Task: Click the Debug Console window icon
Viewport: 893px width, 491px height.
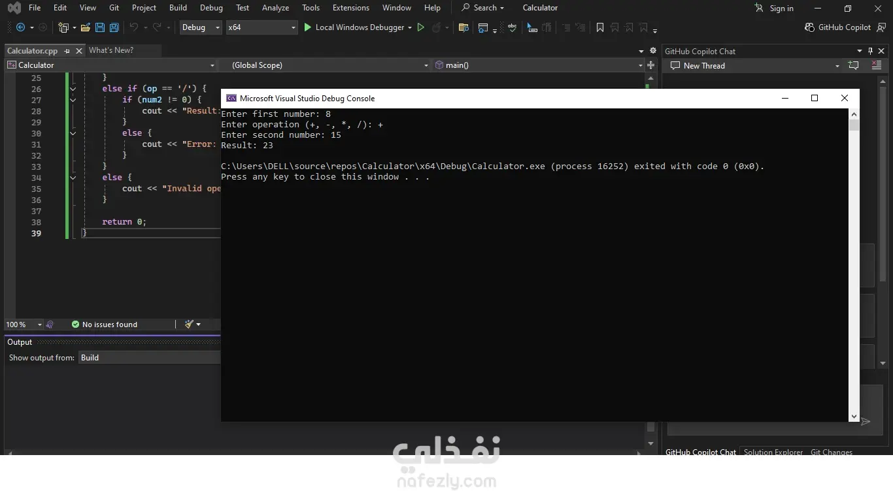Action: point(231,99)
